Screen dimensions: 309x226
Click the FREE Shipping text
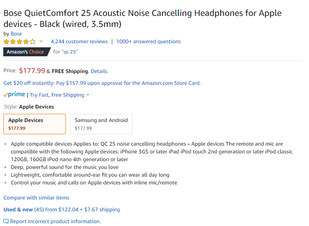point(70,71)
